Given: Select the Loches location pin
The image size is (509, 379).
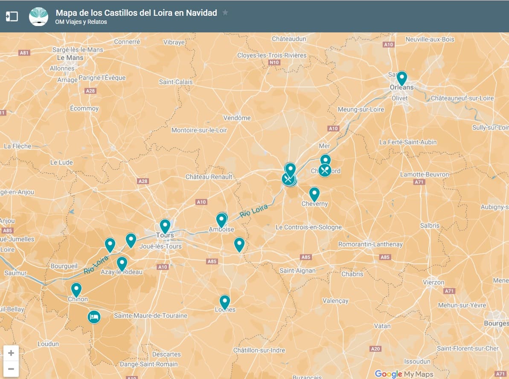Looking at the screenshot, I should [225, 302].
